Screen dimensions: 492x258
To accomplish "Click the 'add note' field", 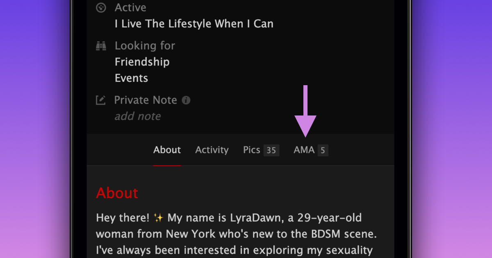I will (138, 116).
